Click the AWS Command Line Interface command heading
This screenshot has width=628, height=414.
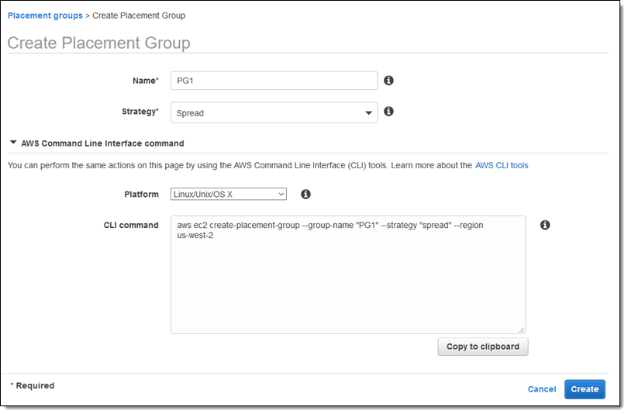point(102,143)
